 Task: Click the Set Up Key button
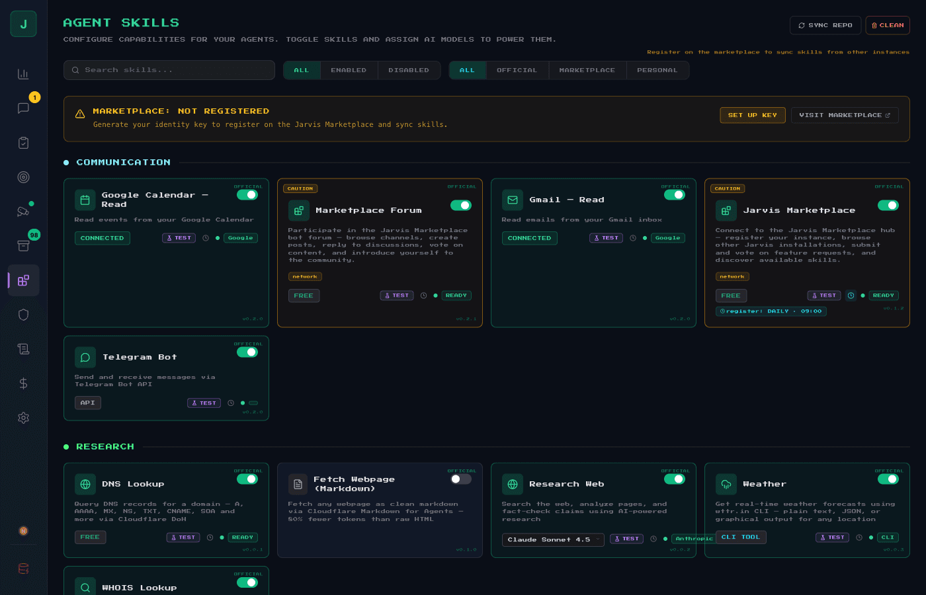pyautogui.click(x=752, y=115)
